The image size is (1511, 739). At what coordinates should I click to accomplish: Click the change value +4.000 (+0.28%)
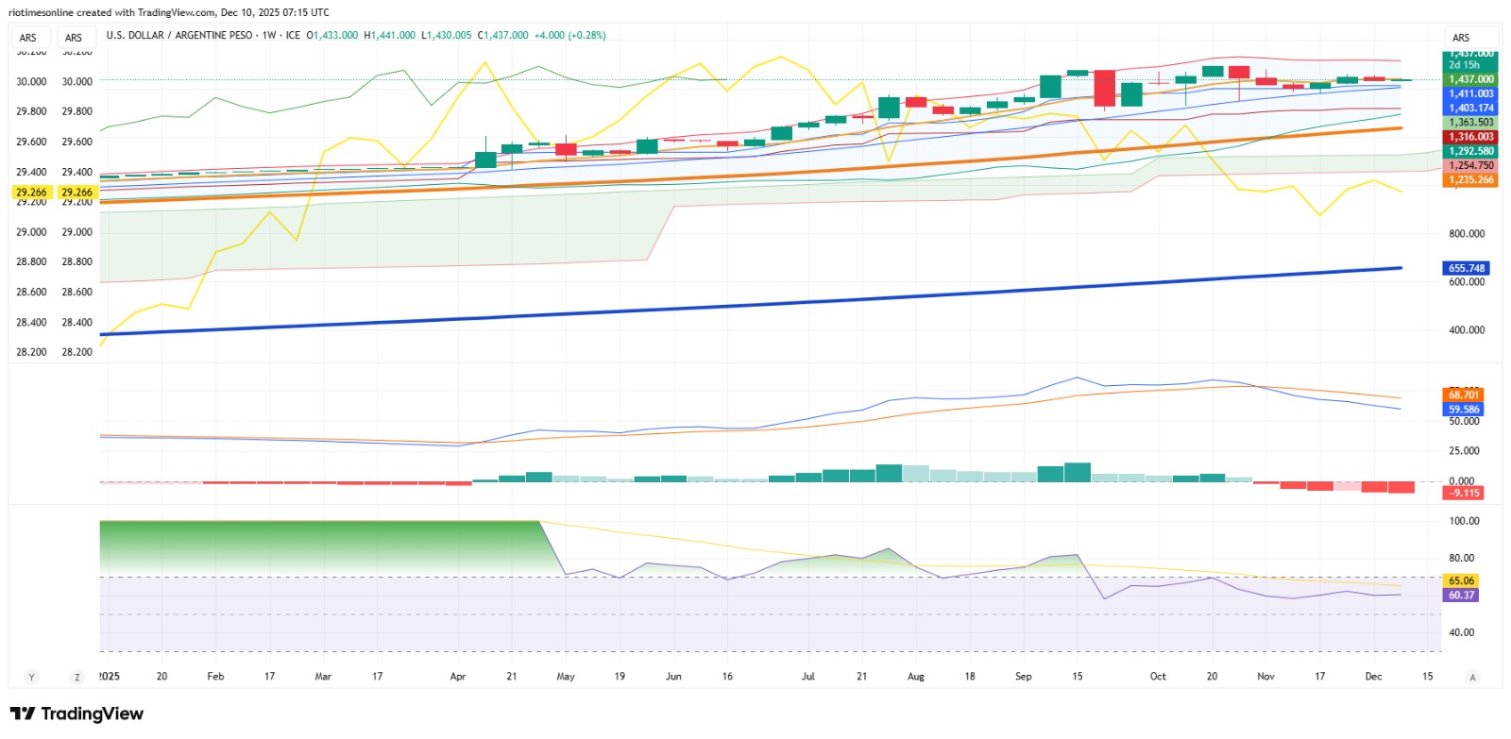click(x=570, y=35)
